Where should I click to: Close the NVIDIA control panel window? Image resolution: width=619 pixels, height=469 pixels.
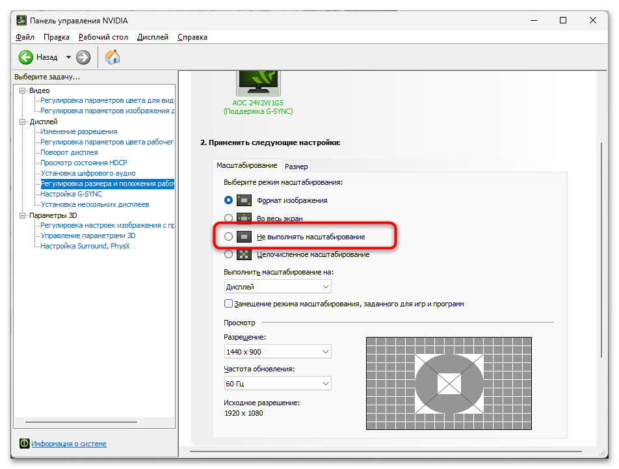(593, 20)
